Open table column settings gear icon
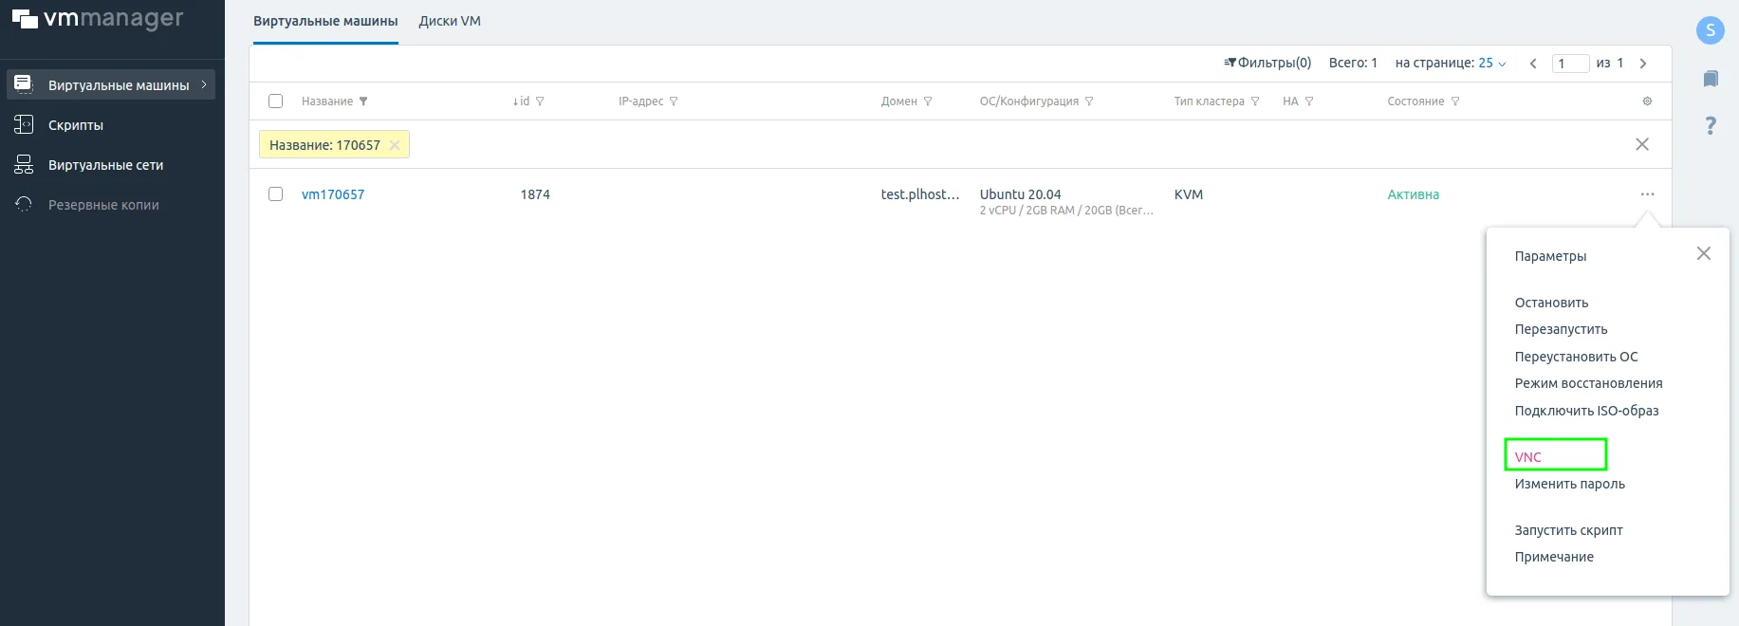This screenshot has height=626, width=1739. pyautogui.click(x=1647, y=101)
